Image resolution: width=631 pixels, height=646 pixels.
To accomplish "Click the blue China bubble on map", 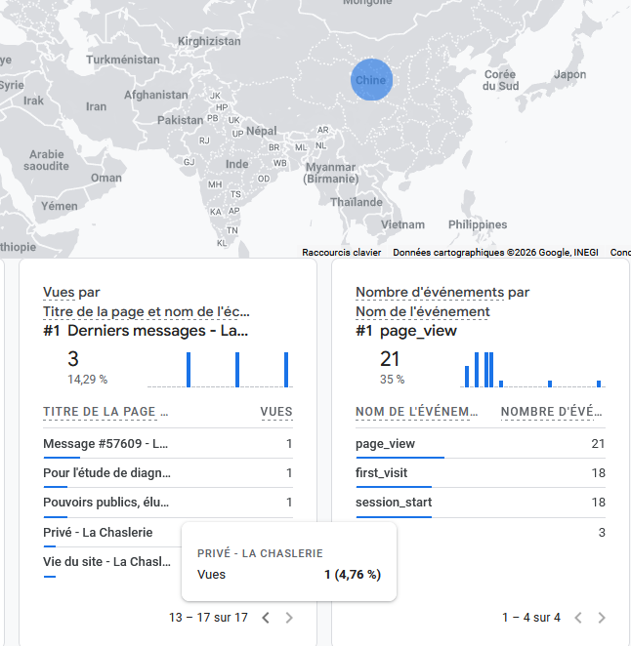I will (x=371, y=80).
